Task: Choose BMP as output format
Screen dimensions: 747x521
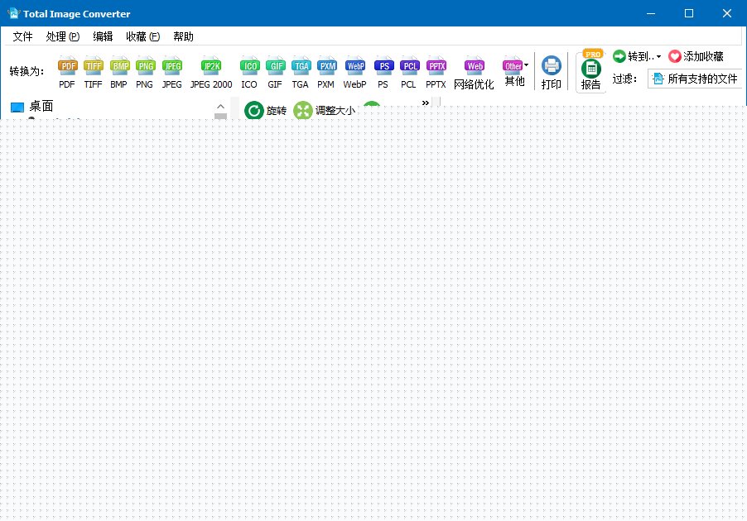Action: [x=118, y=72]
